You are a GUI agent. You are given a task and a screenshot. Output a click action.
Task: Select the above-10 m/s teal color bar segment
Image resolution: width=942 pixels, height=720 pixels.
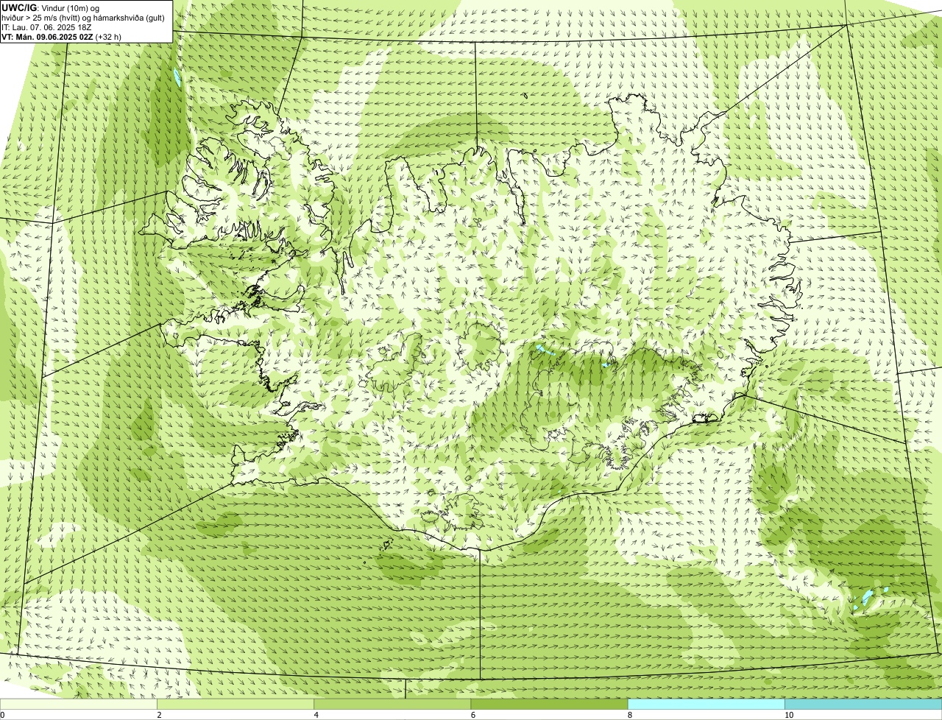(x=863, y=704)
